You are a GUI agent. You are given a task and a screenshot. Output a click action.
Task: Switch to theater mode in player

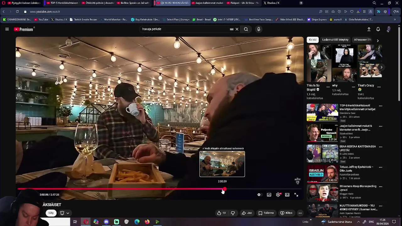(287, 195)
